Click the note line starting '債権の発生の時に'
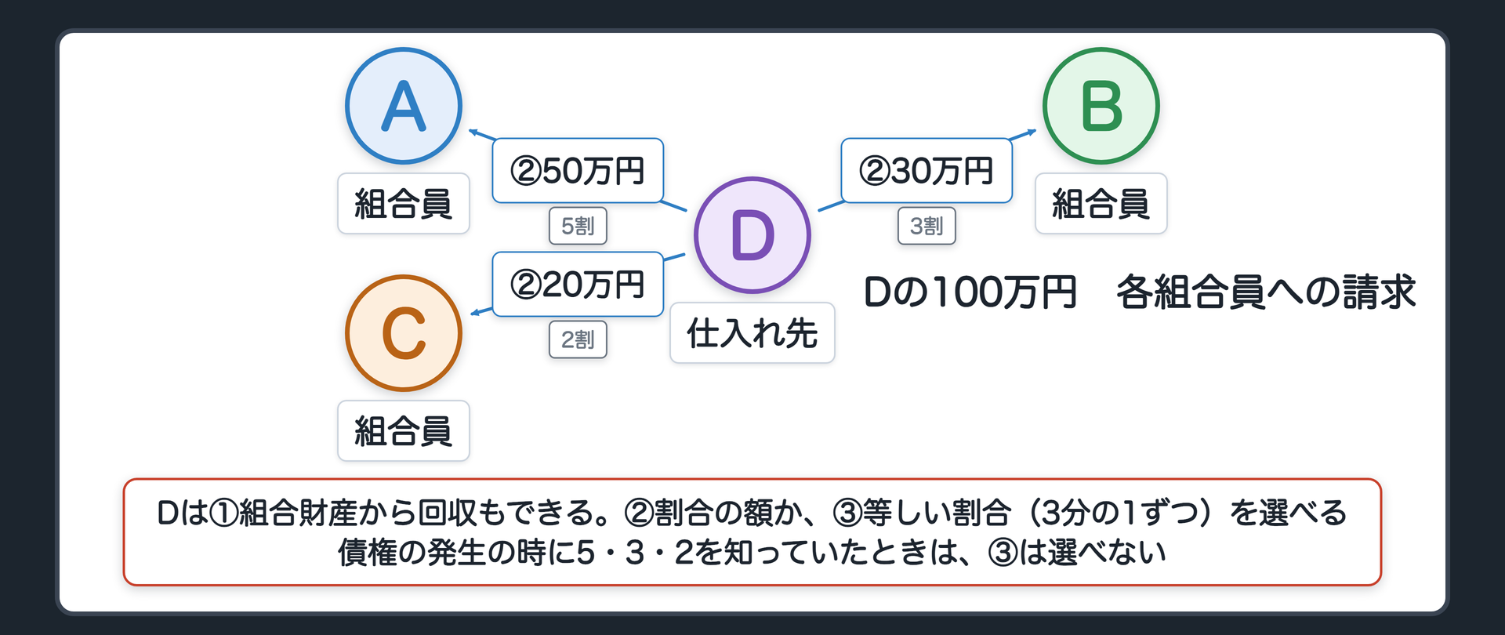The width and height of the screenshot is (1505, 635). coord(752,553)
